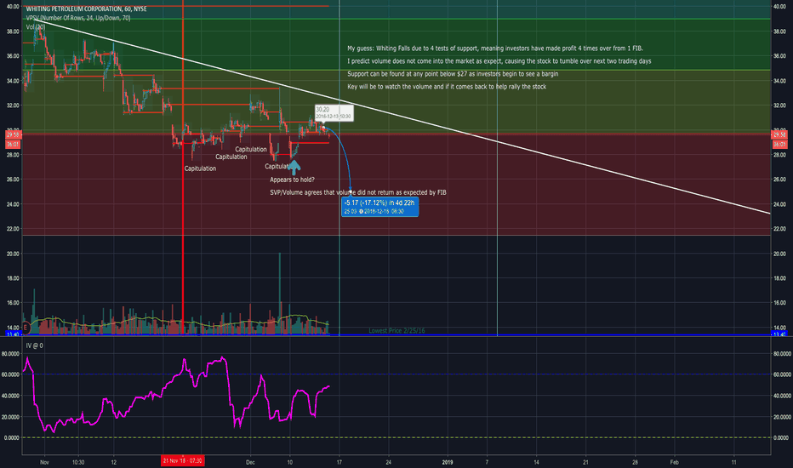Screen dimensions: 793x468
Task: Click 20.0000 on the left IV axis
Action: point(11,417)
